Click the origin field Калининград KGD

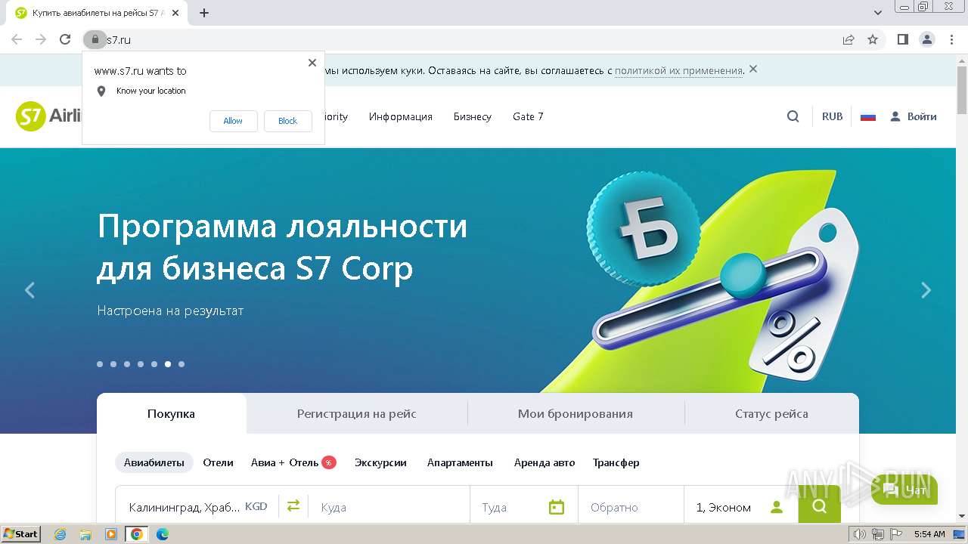tap(197, 507)
